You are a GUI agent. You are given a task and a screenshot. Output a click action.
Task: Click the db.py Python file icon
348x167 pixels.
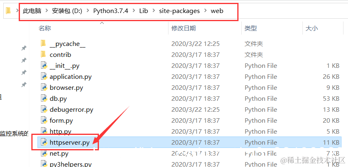[x=44, y=99]
